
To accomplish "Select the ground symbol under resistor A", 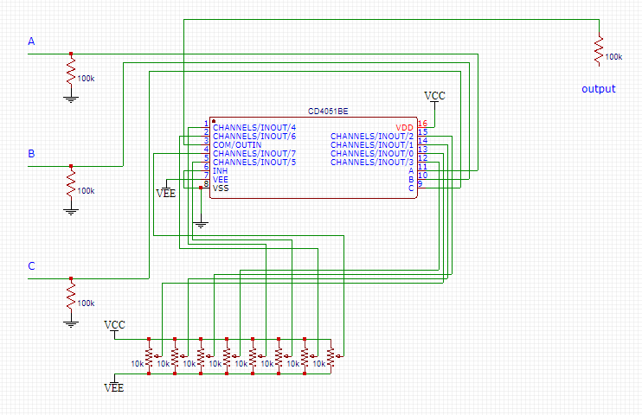I will [71, 99].
